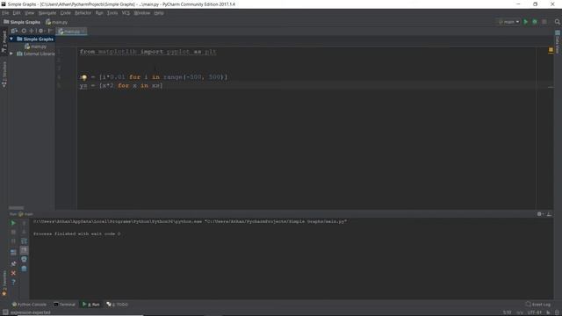This screenshot has width=562, height=316.
Task: Expand External Libraries node
Action: pyautogui.click(x=11, y=54)
